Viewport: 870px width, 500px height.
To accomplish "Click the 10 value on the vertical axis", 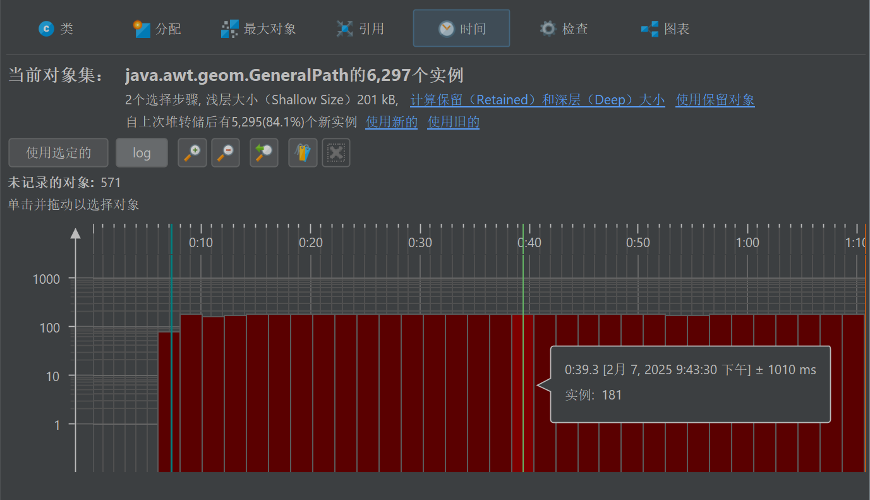I will point(53,376).
